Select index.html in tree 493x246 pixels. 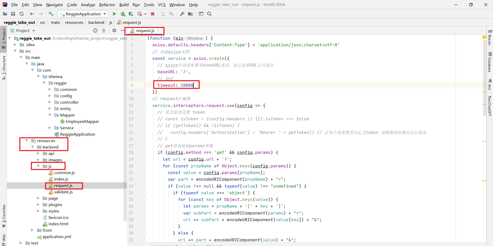[58, 224]
